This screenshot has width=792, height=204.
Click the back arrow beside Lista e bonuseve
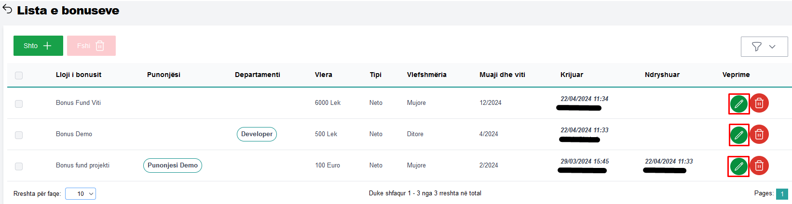tap(7, 10)
